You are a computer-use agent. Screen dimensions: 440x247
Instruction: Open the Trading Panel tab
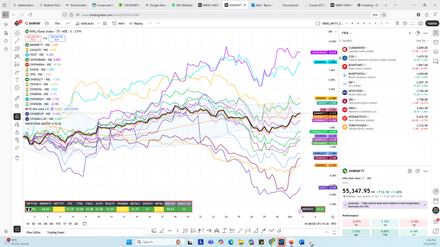pyautogui.click(x=56, y=232)
